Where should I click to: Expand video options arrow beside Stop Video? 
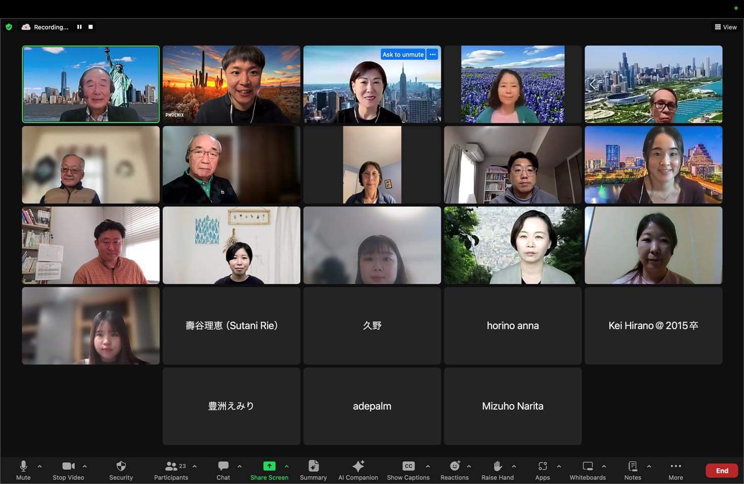[x=85, y=466]
